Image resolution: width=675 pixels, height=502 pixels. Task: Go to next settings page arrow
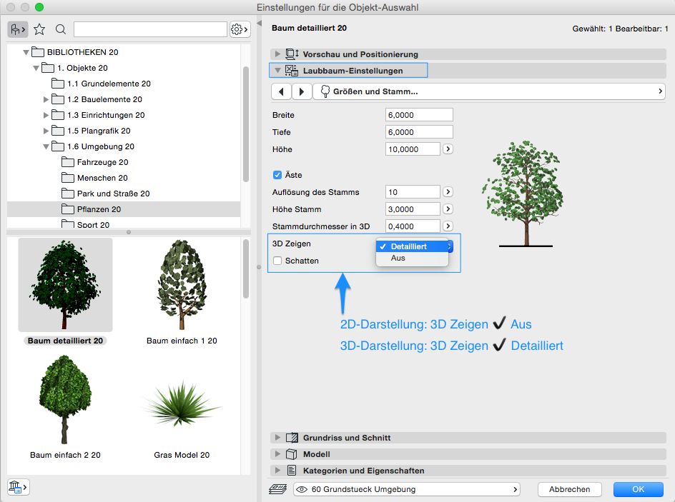(x=302, y=91)
